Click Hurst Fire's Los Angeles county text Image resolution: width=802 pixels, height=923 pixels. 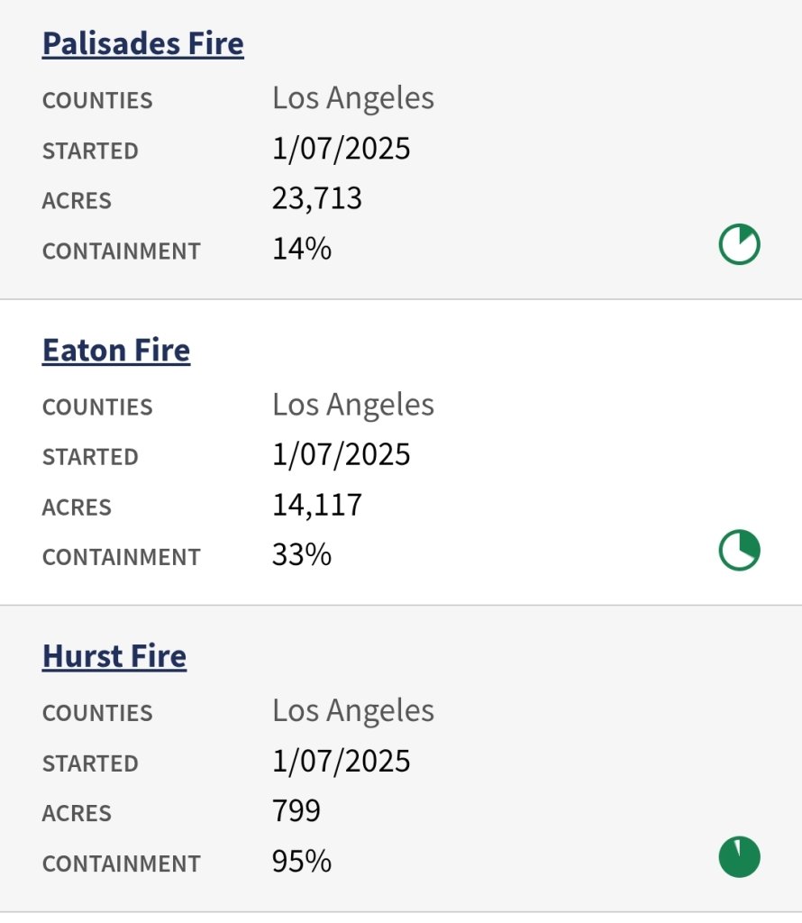[x=353, y=711]
